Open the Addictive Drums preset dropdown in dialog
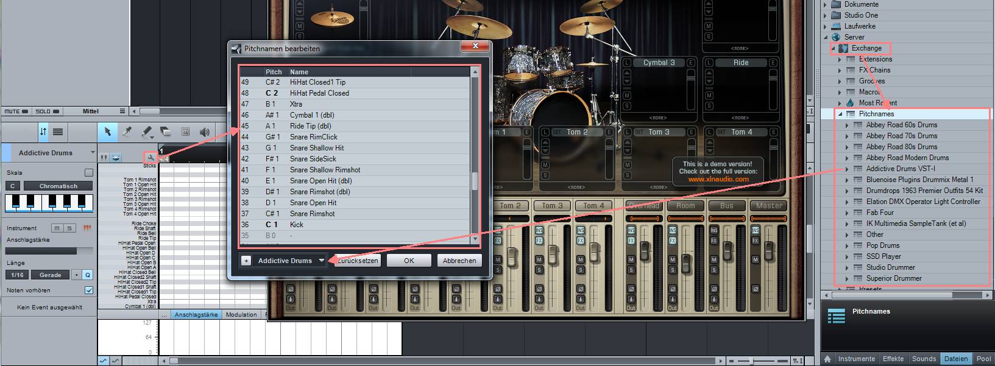This screenshot has height=366, width=995. tap(290, 261)
